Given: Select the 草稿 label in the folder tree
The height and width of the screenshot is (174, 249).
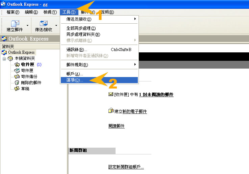Looking at the screenshot, I should coord(25,89).
